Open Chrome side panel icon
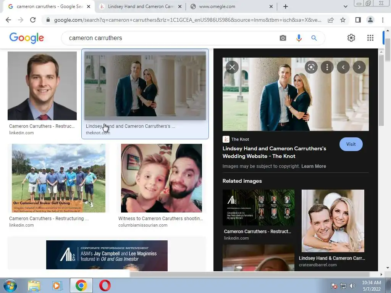 coord(358,20)
